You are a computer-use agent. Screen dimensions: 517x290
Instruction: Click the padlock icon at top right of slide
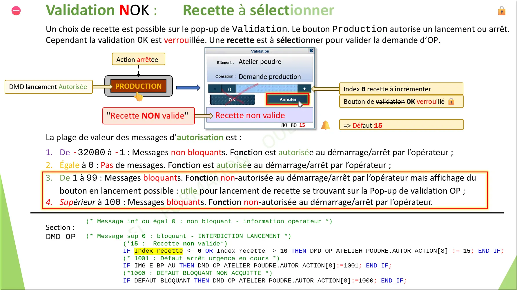[x=502, y=11]
